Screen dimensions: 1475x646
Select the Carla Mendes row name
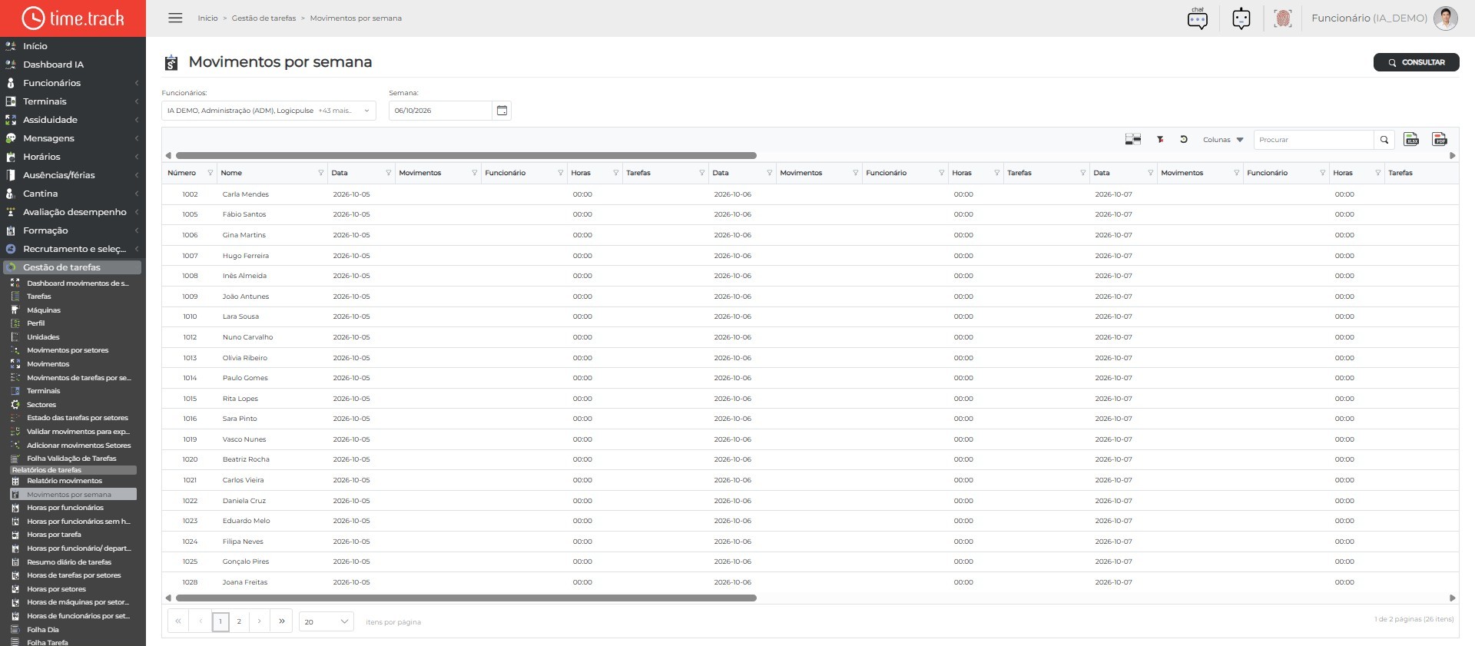[246, 194]
